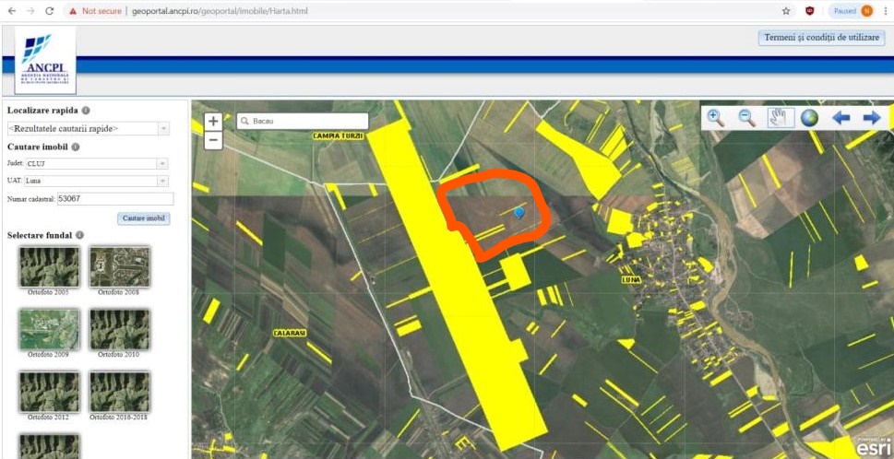Click the LUNA map label
894x459 pixels.
[x=631, y=280]
